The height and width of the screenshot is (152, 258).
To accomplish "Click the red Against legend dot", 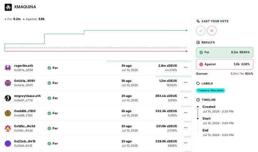I will tap(24, 19).
